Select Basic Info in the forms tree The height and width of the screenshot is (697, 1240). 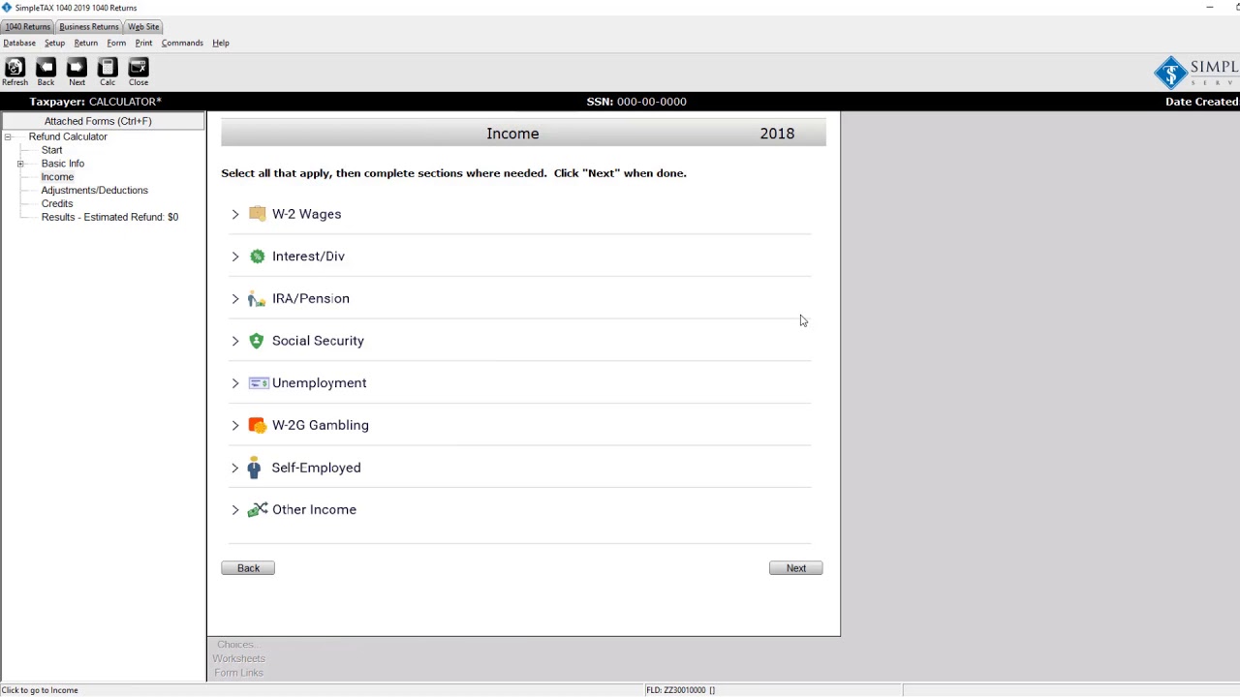pyautogui.click(x=63, y=164)
